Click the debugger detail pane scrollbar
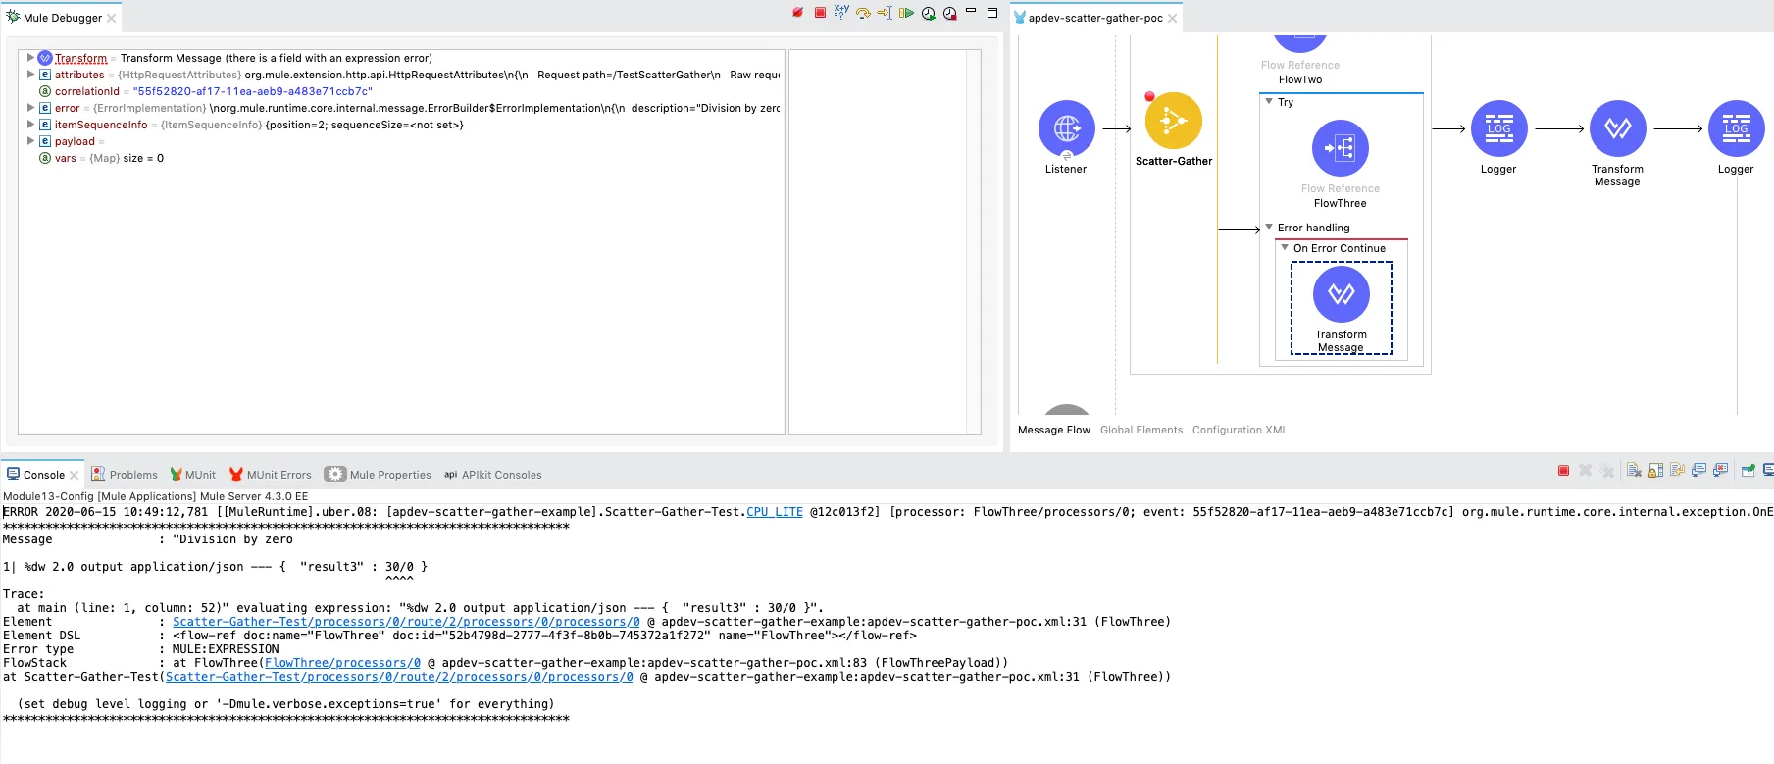 pos(974,241)
